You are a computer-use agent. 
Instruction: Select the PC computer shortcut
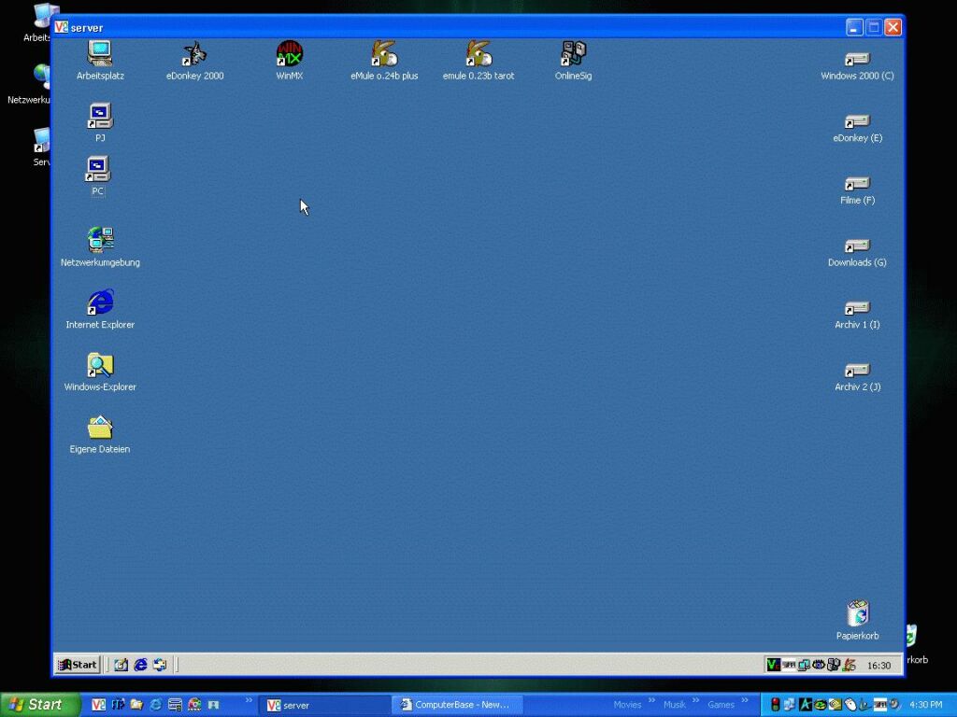click(x=97, y=176)
